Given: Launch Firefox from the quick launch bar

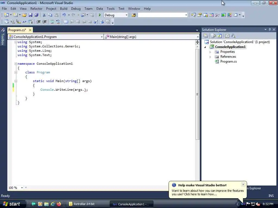Looking at the screenshot, I should pyautogui.click(x=59, y=204).
